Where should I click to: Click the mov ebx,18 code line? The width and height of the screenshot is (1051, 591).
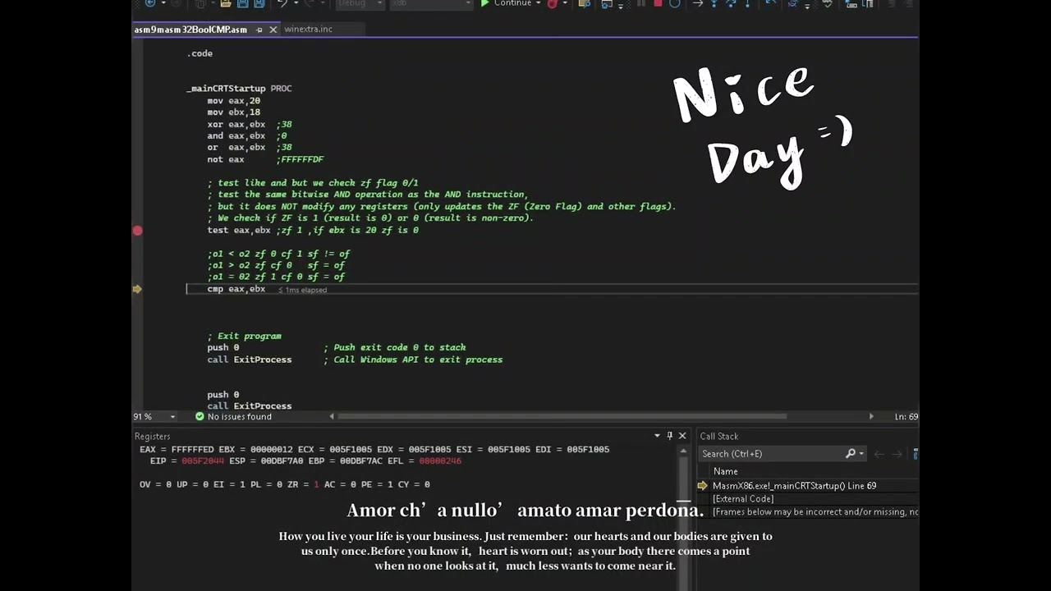[x=233, y=112]
